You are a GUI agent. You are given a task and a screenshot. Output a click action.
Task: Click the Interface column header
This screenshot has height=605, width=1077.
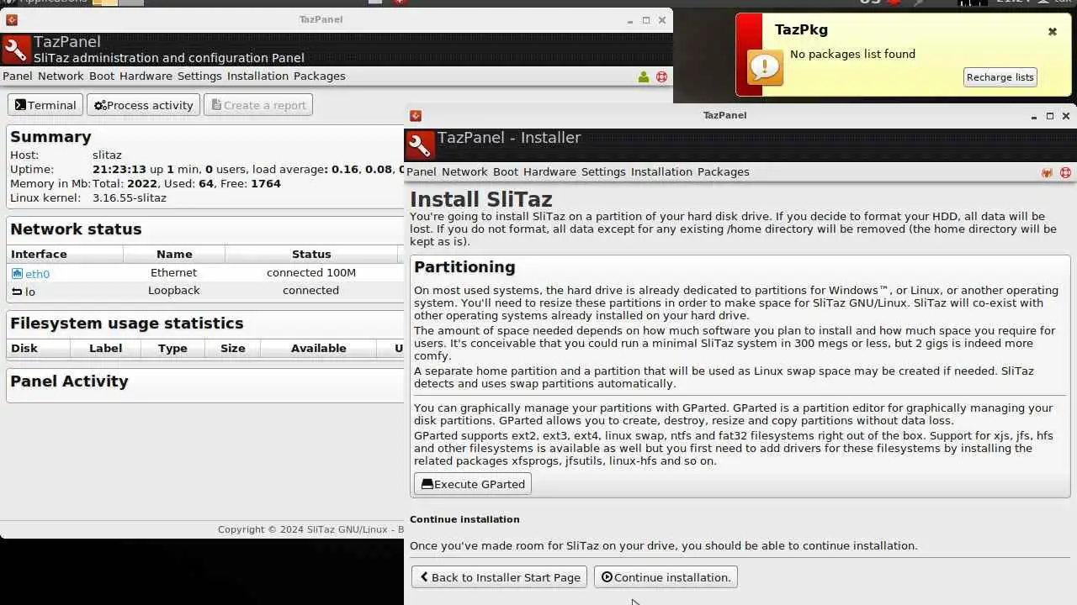[65, 254]
